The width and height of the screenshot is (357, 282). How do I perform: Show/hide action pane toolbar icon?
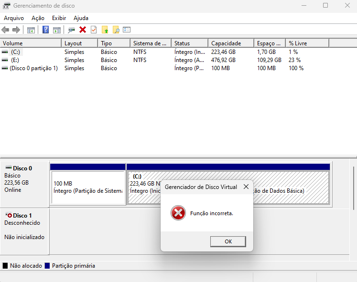[x=57, y=30]
